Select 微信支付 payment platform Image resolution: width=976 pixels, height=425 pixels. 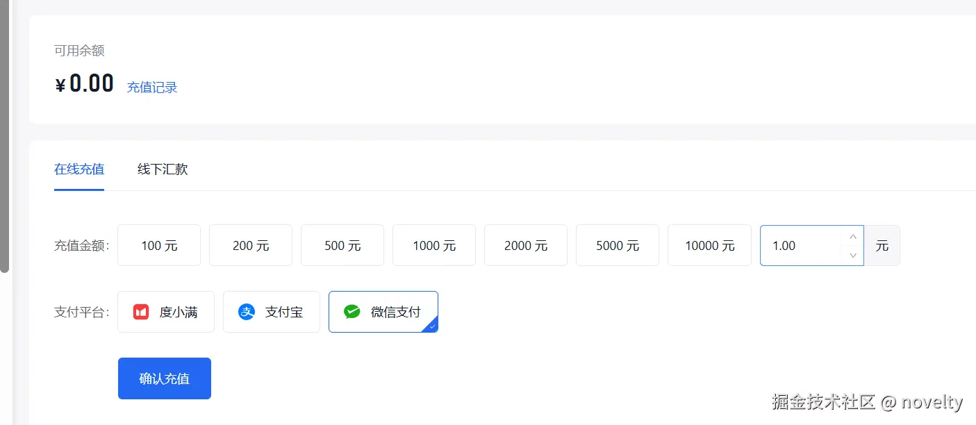[383, 312]
